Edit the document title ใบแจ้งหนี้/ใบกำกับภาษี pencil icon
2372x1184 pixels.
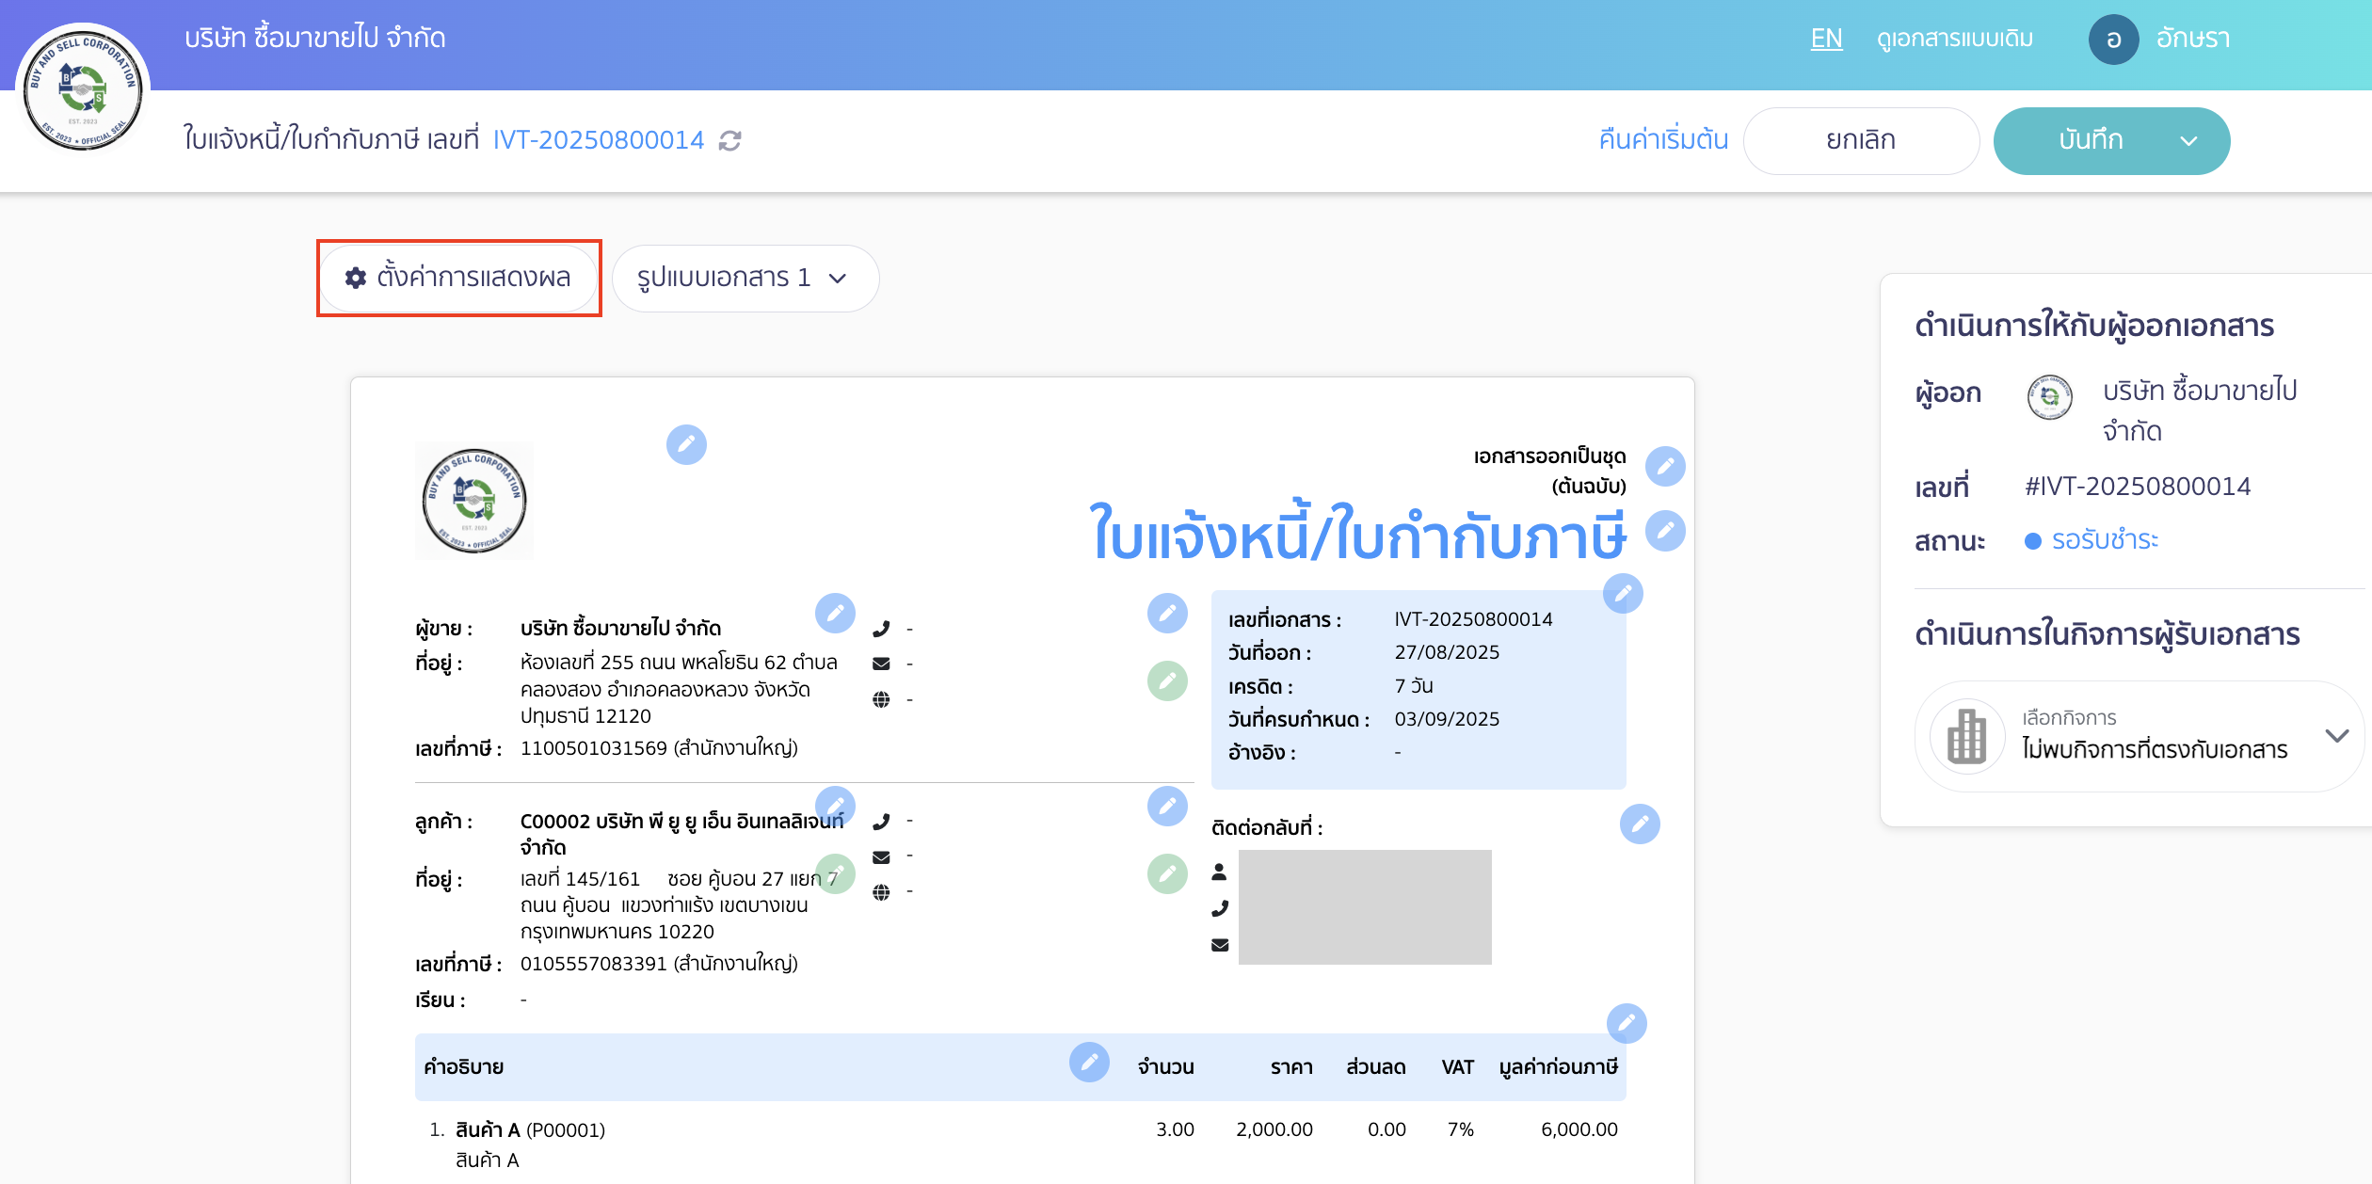point(1666,530)
